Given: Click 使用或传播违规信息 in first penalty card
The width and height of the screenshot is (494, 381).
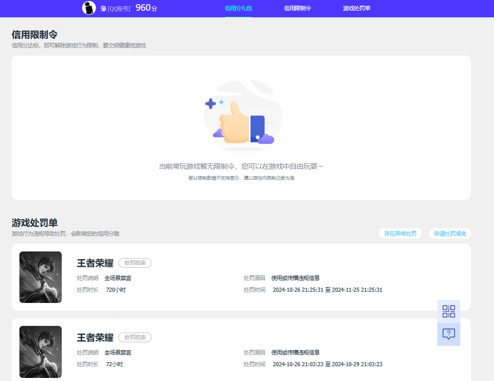Looking at the screenshot, I should (295, 278).
